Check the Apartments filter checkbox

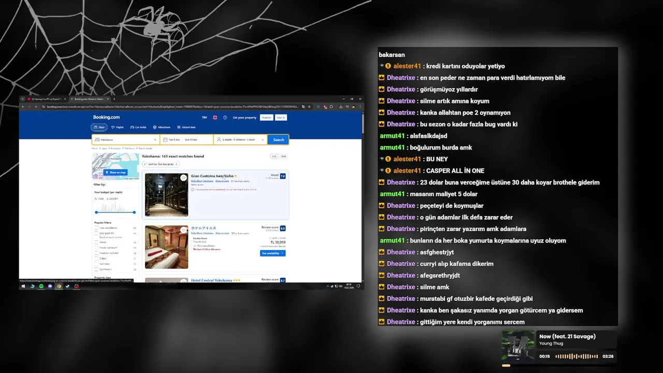tap(96, 269)
